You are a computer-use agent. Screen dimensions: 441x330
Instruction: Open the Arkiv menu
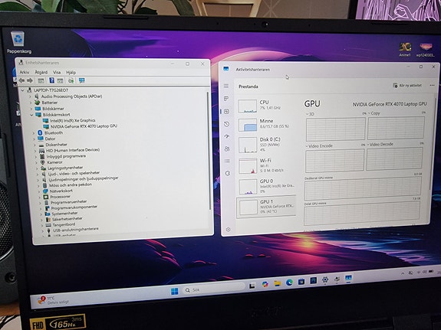(x=25, y=73)
